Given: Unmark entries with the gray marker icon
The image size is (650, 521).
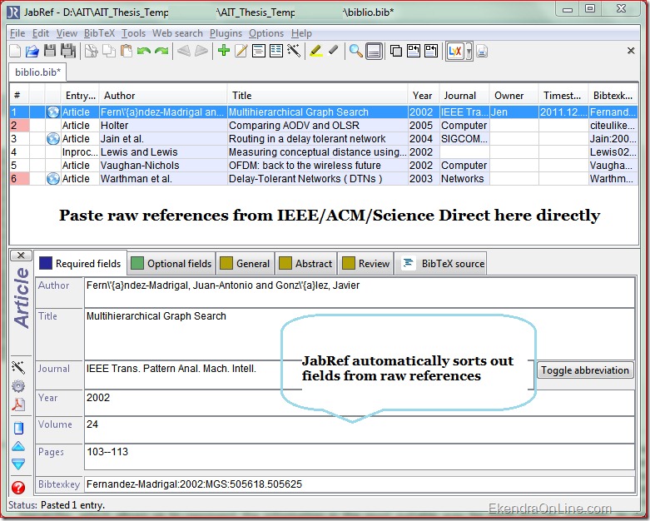Looking at the screenshot, I should click(333, 50).
